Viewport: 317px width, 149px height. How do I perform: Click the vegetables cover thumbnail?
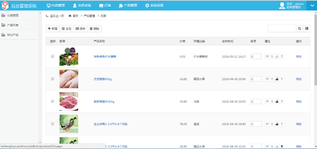click(x=69, y=57)
